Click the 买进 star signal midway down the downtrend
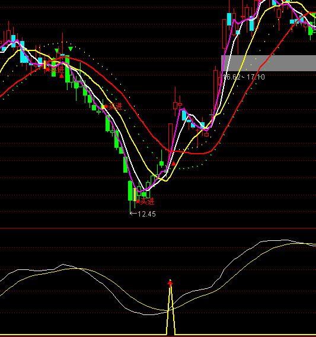The height and width of the screenshot is (337, 316). click(113, 106)
